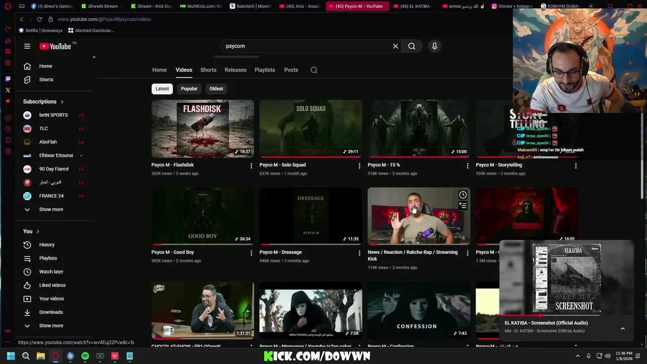Open Marbled Dashboard bookmark
Image resolution: width=647 pixels, height=364 pixels.
91,30
